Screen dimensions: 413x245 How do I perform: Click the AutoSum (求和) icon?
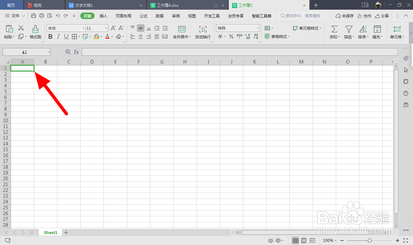click(334, 32)
